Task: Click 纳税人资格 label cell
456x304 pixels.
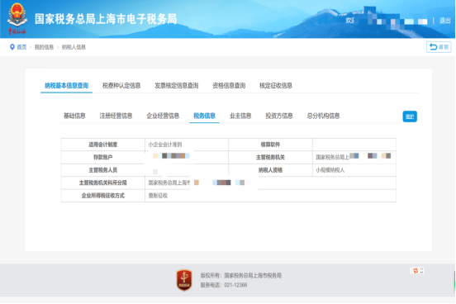Action: click(x=270, y=170)
